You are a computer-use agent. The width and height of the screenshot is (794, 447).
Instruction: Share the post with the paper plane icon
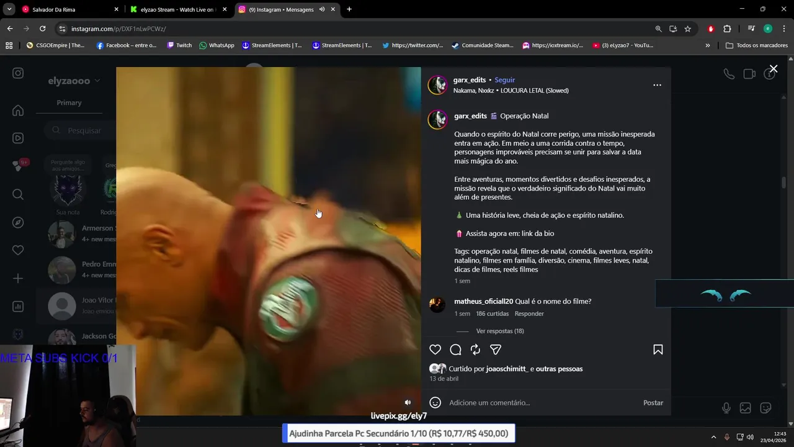(495, 350)
